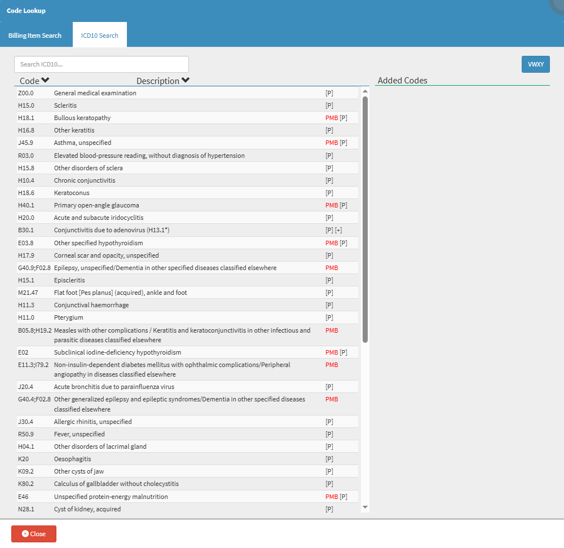Image resolution: width=564 pixels, height=548 pixels.
Task: Pick the H18.6 Keratoconus entry
Action: point(187,193)
